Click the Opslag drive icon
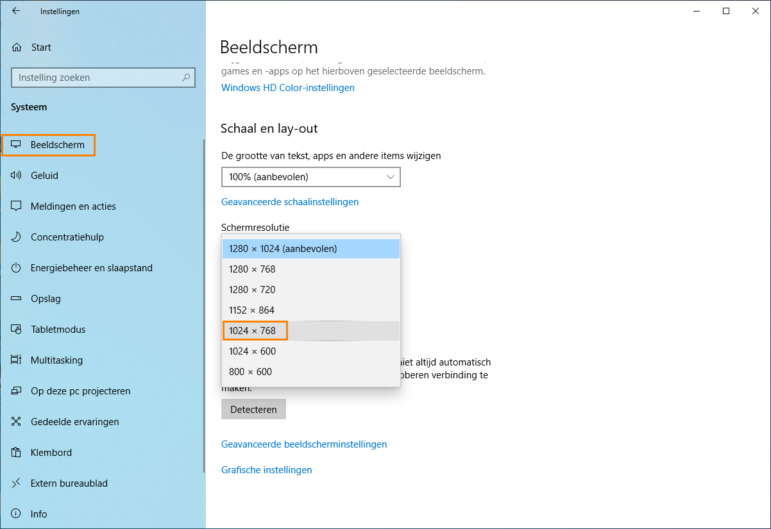The image size is (771, 529). pos(17,299)
